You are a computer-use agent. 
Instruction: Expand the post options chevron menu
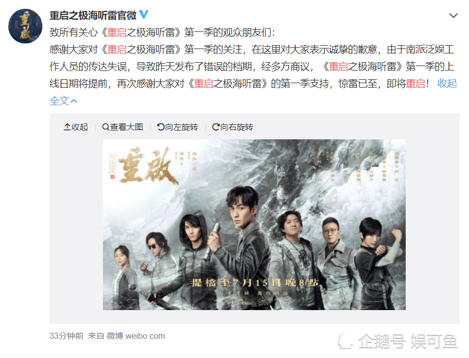[454, 15]
